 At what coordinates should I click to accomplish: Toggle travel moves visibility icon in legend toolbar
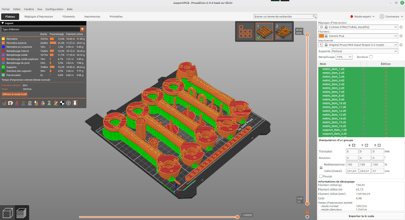[x=4, y=103]
